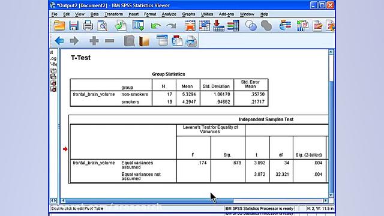The image size is (384, 216).
Task: Click the brown open book icon
Action: pos(144,41)
